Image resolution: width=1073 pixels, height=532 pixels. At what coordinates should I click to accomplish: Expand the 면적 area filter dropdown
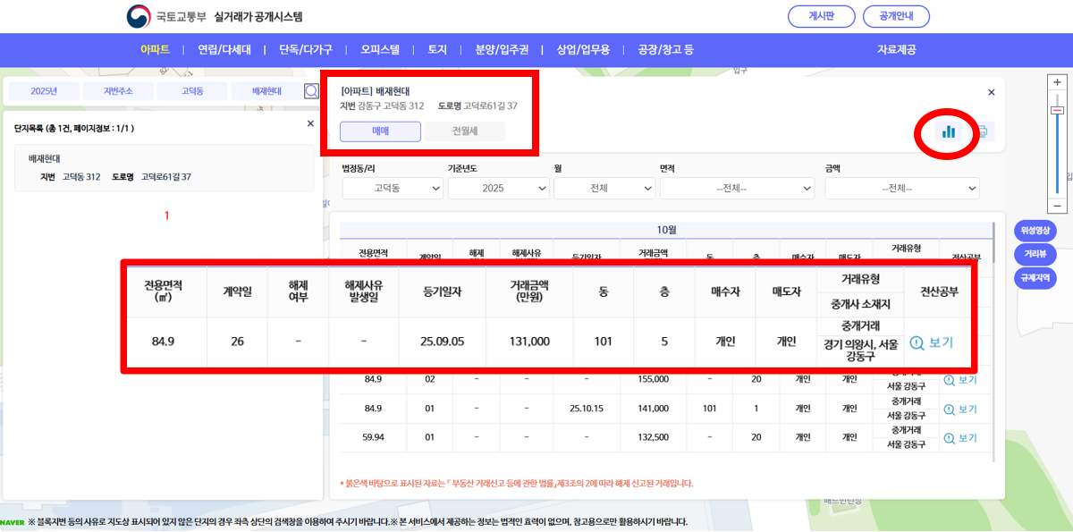coord(737,188)
